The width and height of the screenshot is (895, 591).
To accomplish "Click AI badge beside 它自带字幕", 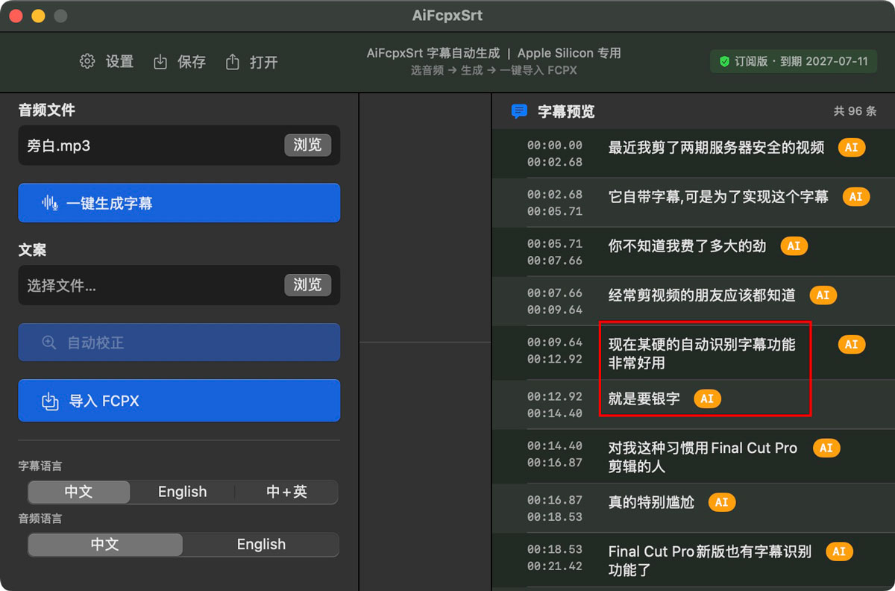I will click(856, 197).
